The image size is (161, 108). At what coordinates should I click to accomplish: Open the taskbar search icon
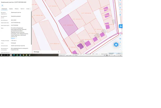[x=5, y=55]
